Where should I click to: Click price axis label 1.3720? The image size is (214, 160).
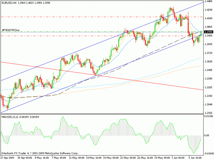[209, 53]
